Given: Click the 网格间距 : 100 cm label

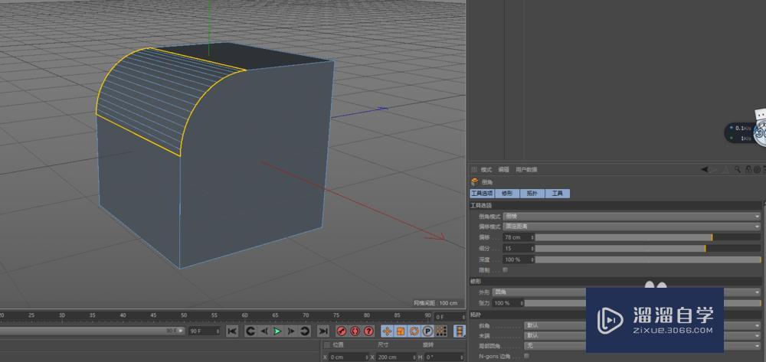Looking at the screenshot, I should [x=436, y=303].
